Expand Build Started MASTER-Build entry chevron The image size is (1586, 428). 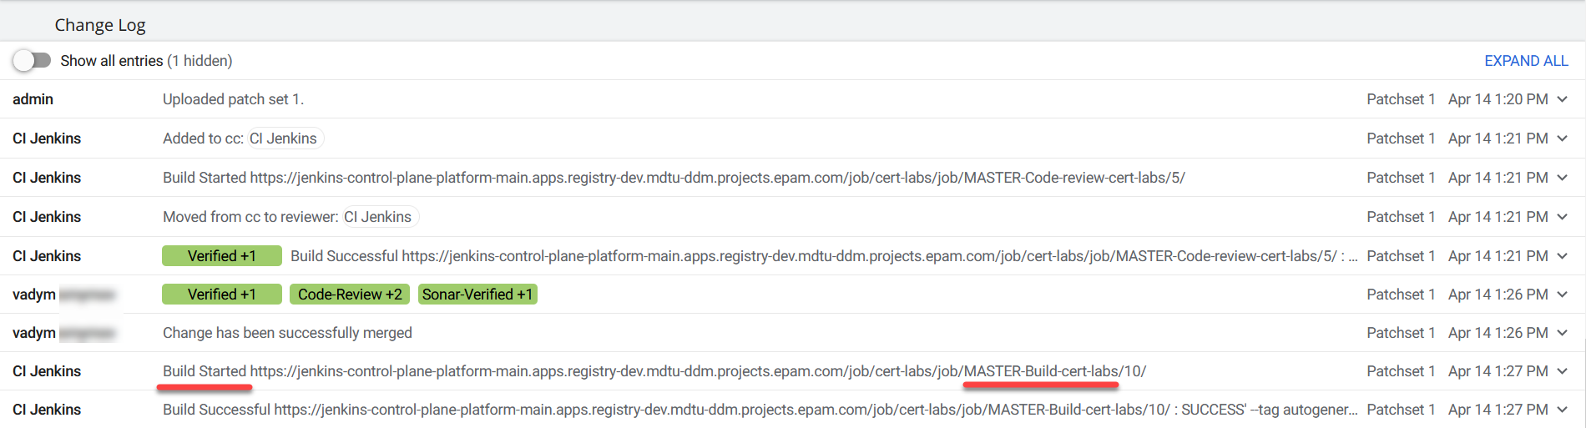tap(1563, 371)
